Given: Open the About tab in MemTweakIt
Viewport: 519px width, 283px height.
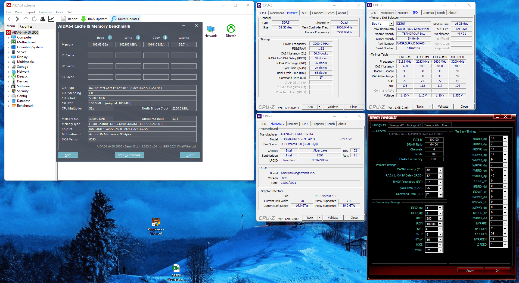Looking at the screenshot, I should coord(445,125).
